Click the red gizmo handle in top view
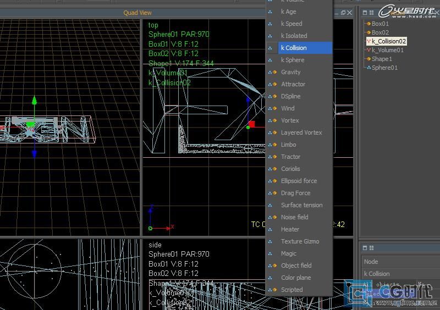 click(x=252, y=124)
